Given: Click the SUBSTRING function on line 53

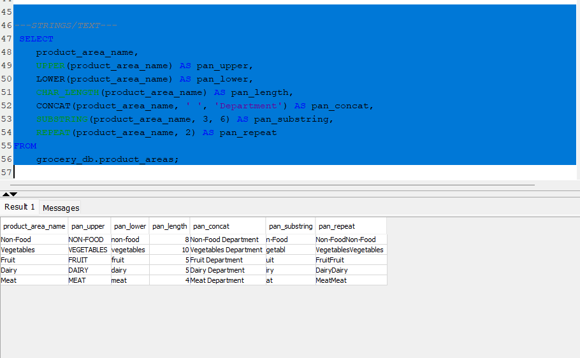Looking at the screenshot, I should coord(62,119).
